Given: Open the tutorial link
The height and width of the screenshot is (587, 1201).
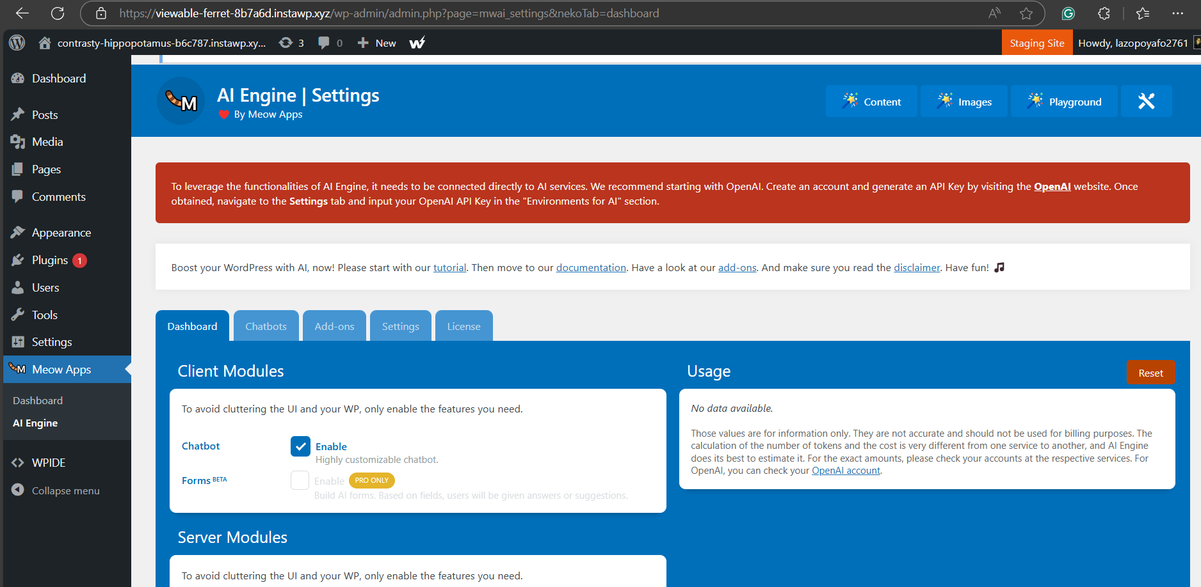Looking at the screenshot, I should (x=449, y=268).
